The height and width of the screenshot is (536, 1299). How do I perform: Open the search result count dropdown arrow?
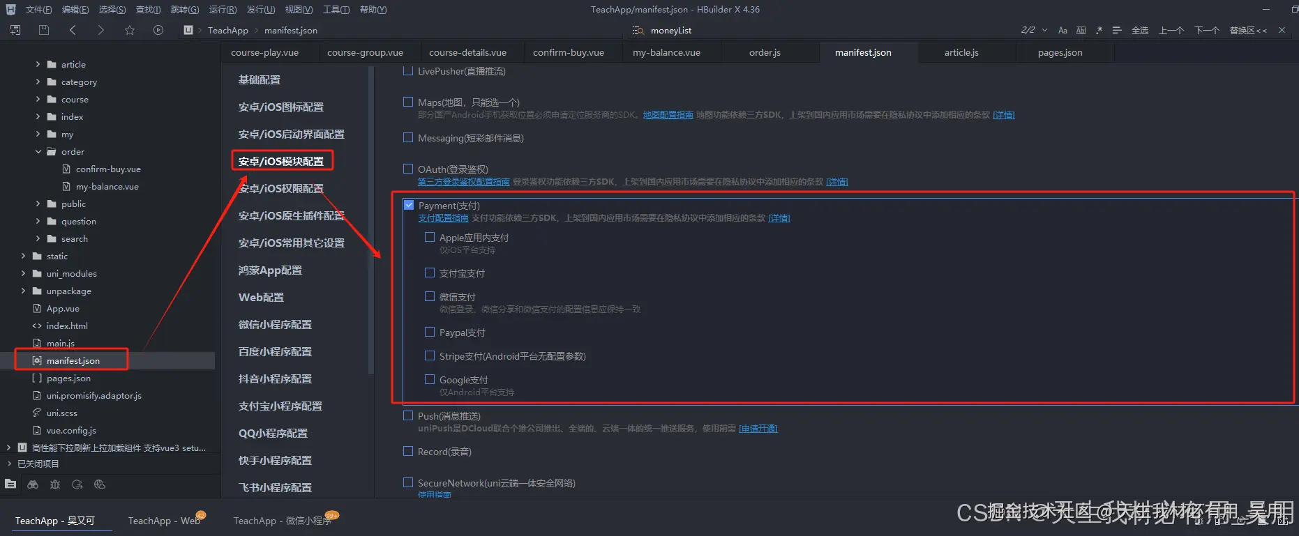(x=1044, y=30)
